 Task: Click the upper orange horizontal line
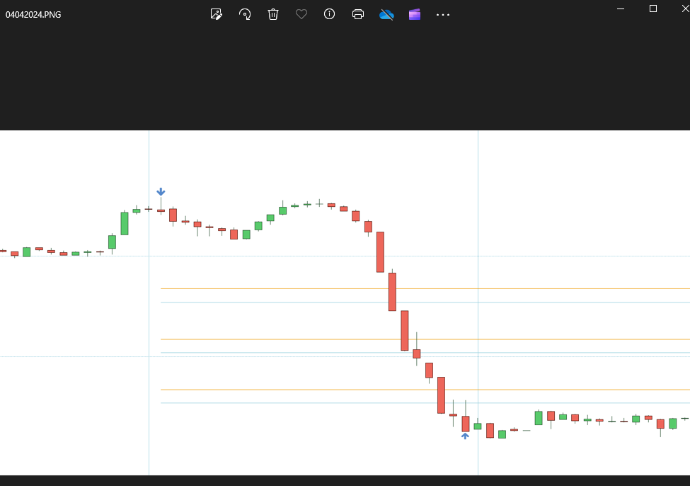click(425, 339)
